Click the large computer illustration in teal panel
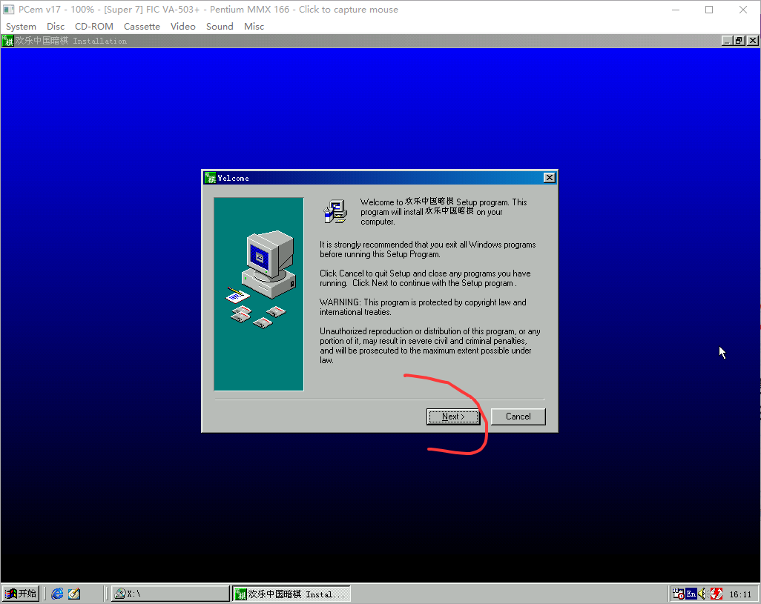 [269, 264]
